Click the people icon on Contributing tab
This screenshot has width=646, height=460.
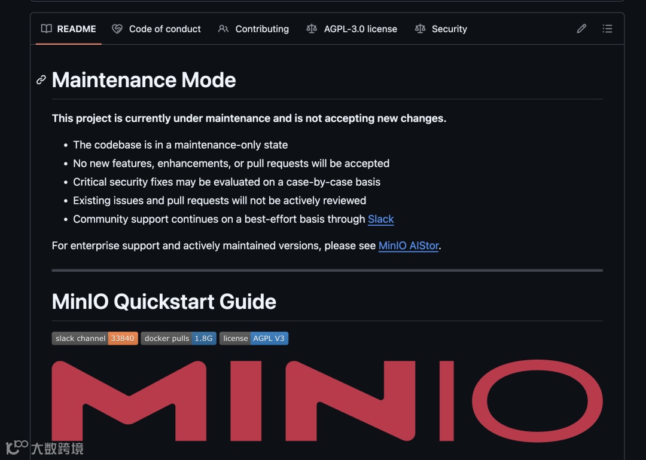pos(223,29)
